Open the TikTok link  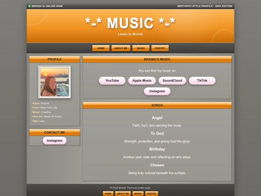click(x=202, y=81)
